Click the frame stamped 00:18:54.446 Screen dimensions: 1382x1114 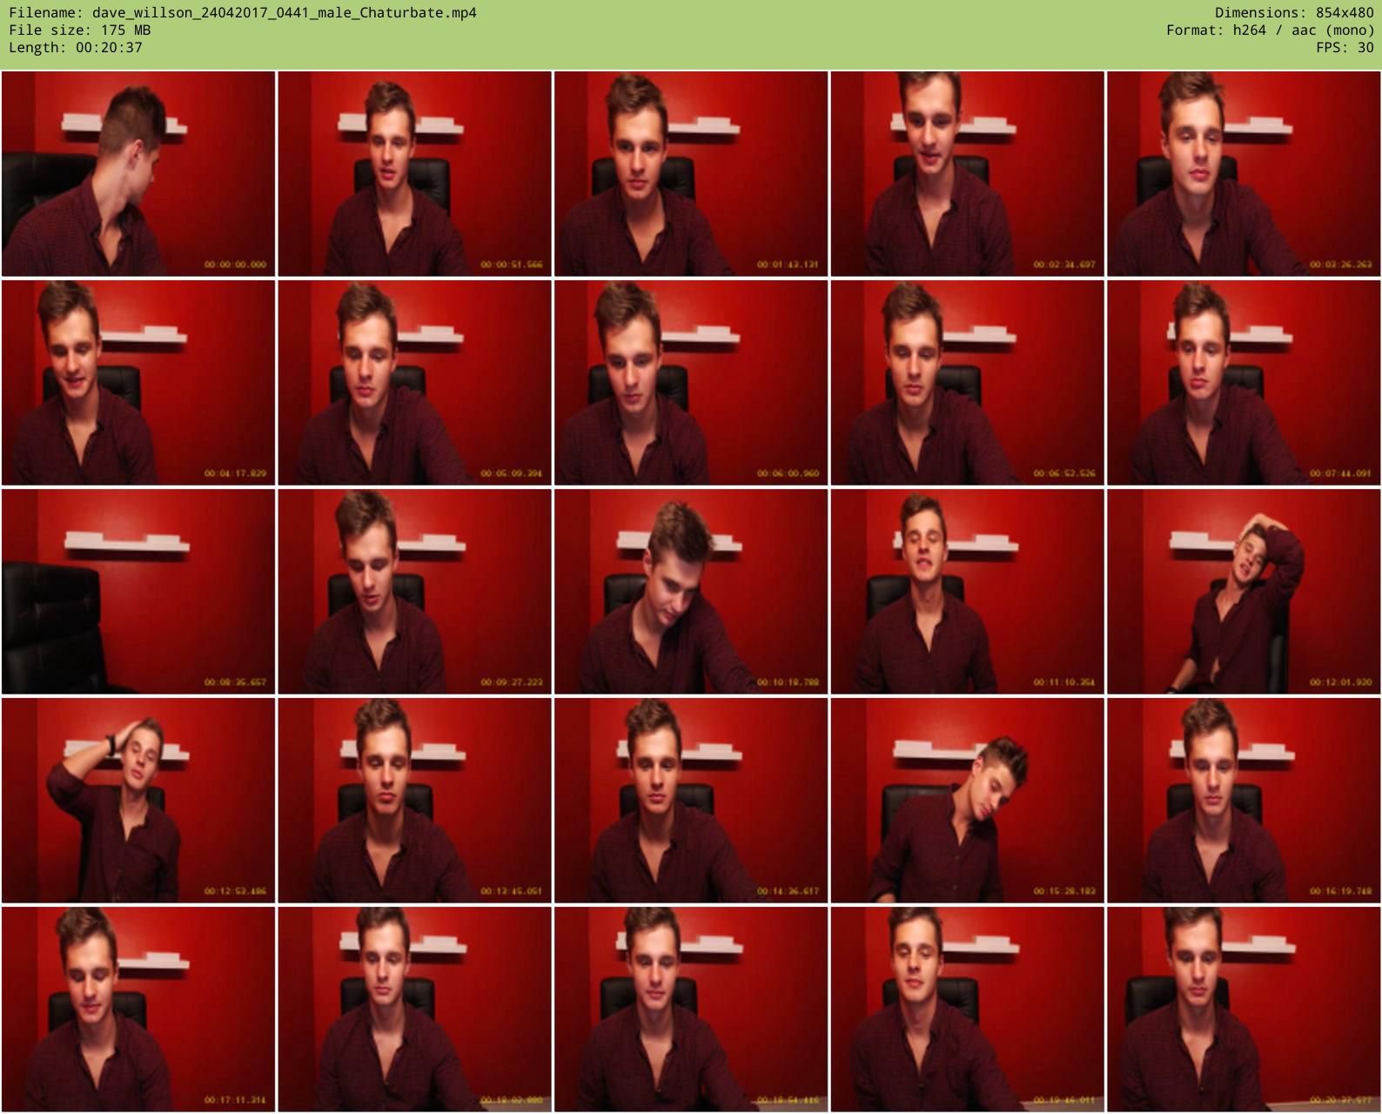pyautogui.click(x=691, y=1009)
